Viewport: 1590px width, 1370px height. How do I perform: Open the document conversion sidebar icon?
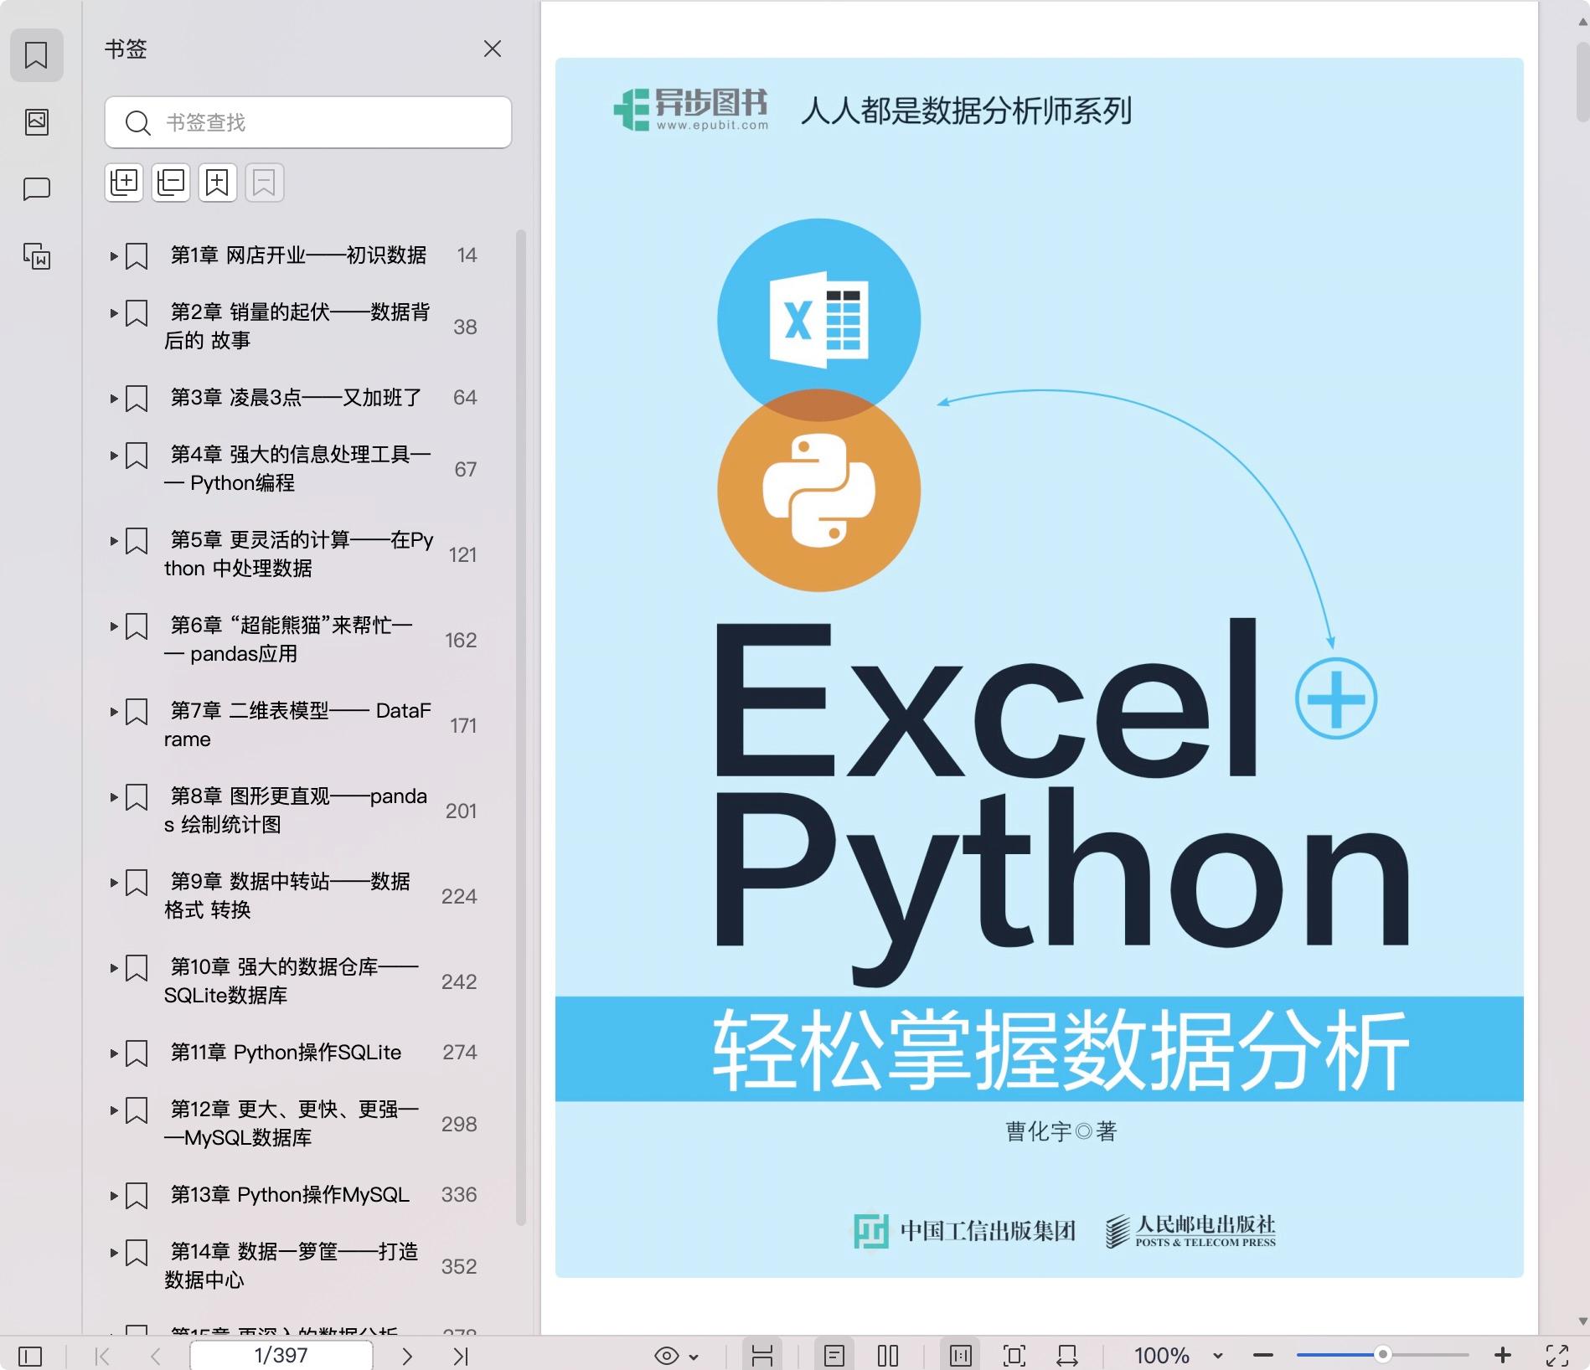point(36,256)
